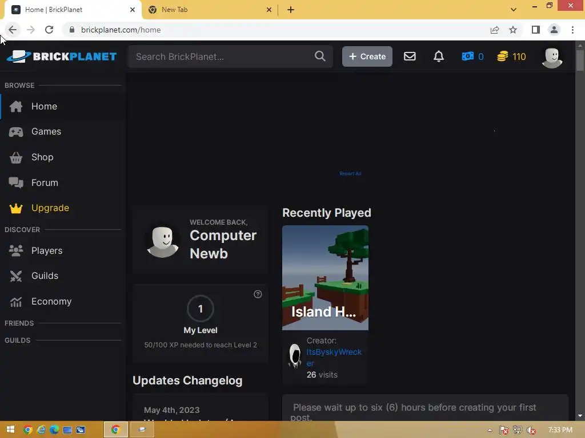Click the address bar URL
This screenshot has height=438, width=585.
[x=121, y=30]
